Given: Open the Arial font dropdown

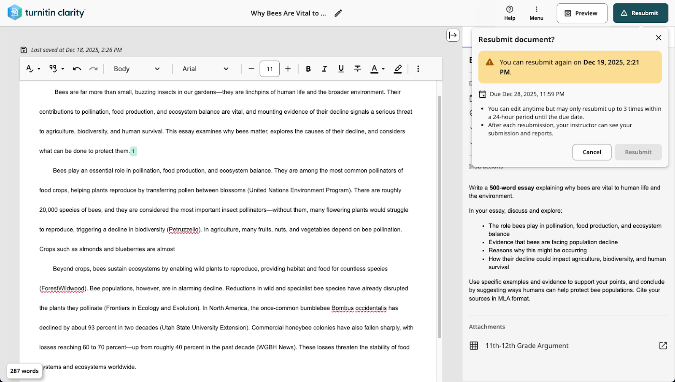Looking at the screenshot, I should [x=205, y=69].
